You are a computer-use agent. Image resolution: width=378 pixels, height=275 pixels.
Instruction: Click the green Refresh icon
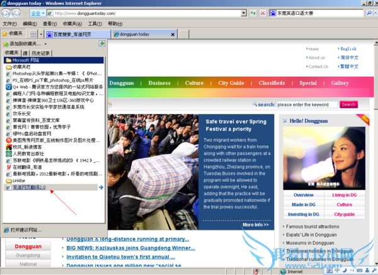[x=253, y=13]
